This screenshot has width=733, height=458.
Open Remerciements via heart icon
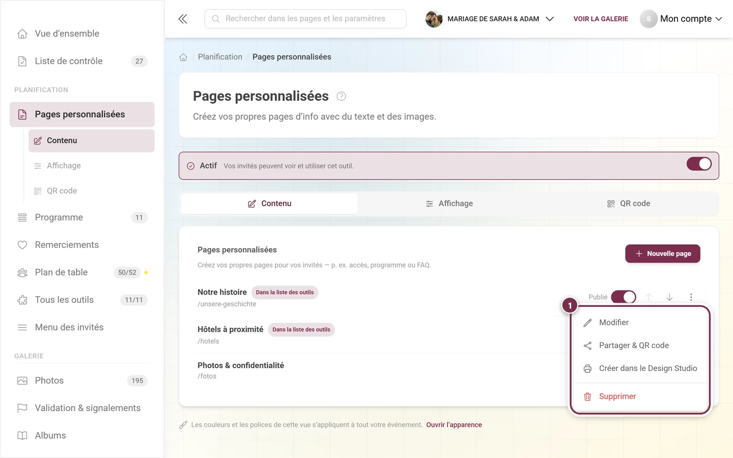(22, 245)
